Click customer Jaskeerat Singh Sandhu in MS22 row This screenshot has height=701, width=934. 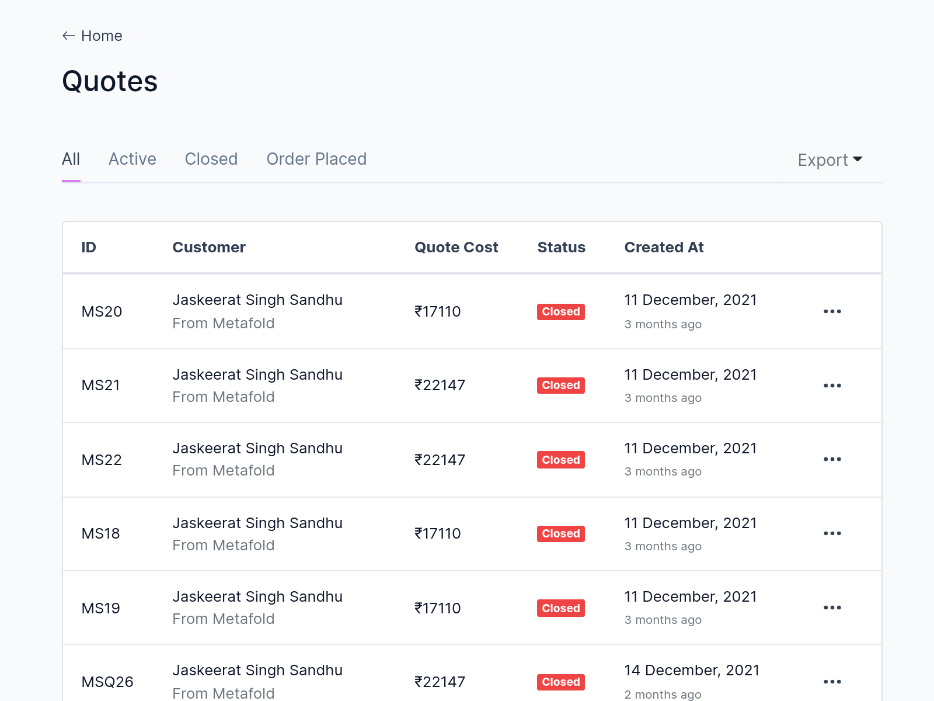click(x=257, y=448)
